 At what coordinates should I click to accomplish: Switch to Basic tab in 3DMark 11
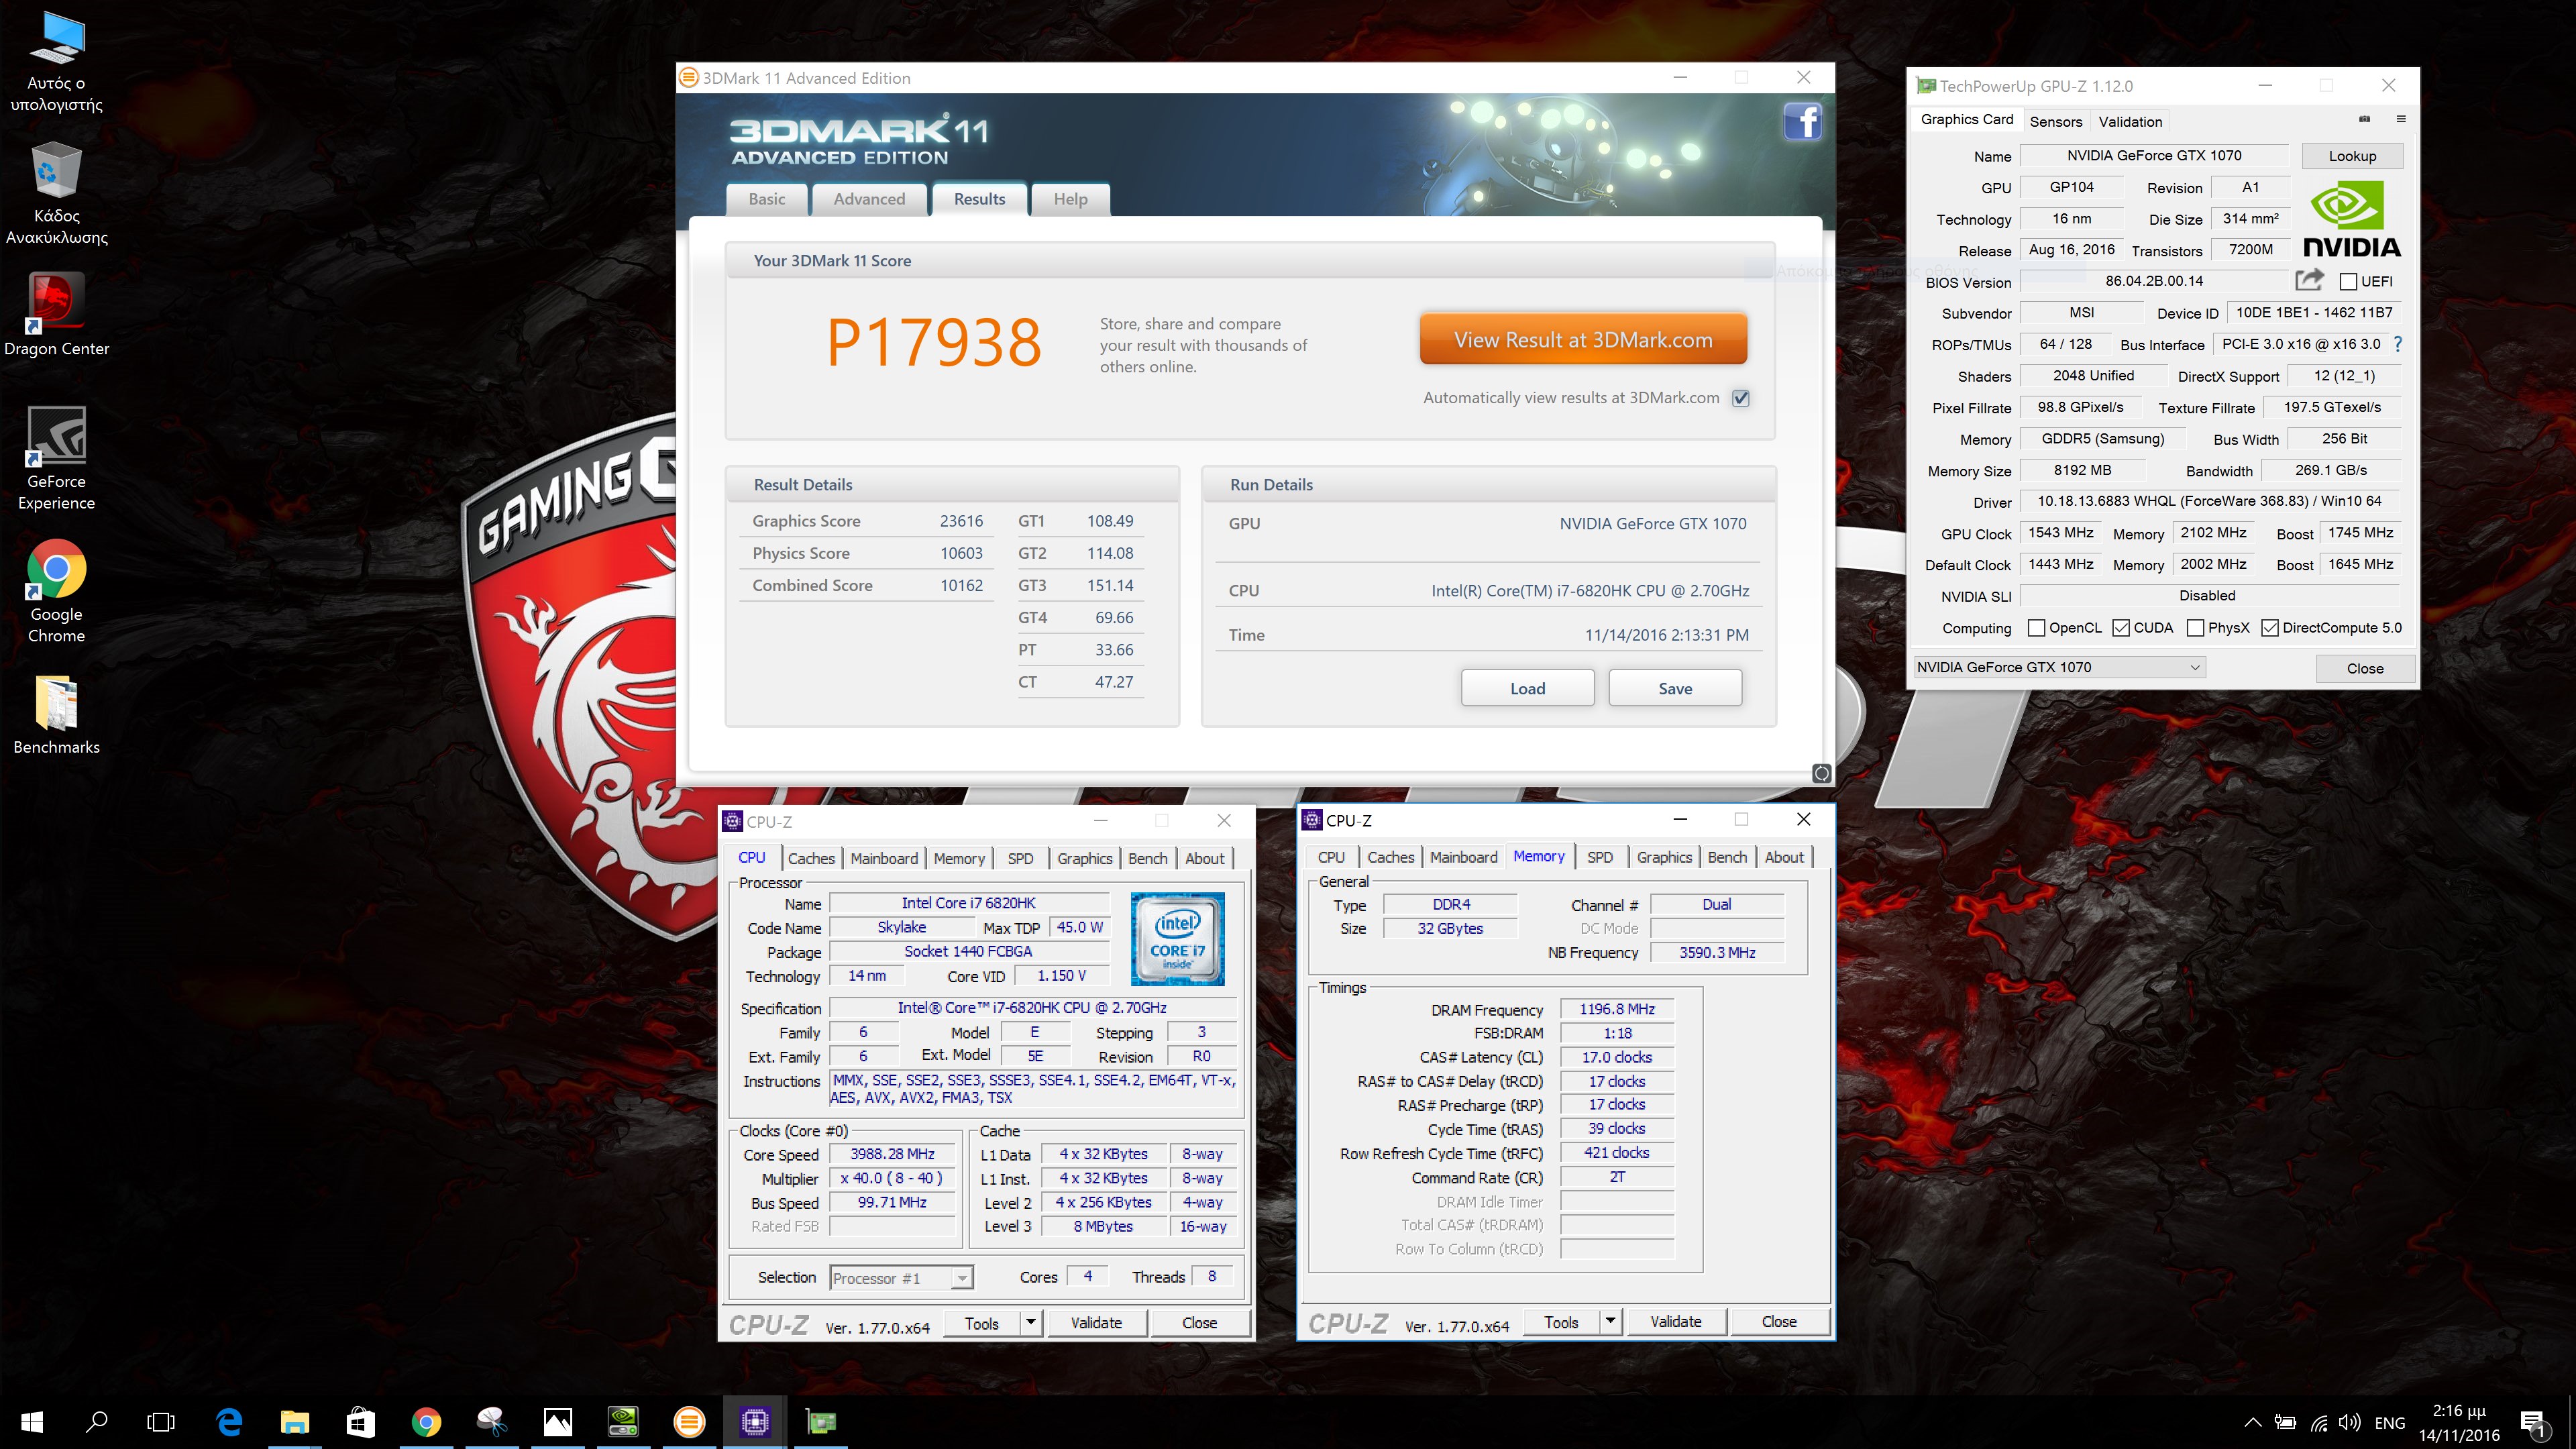(x=767, y=199)
